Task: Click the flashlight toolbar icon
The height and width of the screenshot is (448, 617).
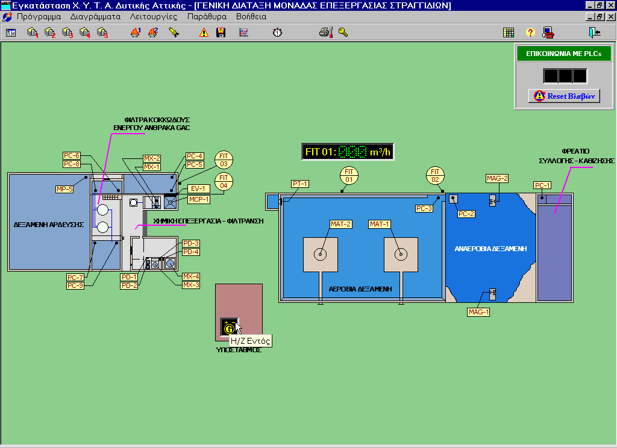Action: [174, 33]
